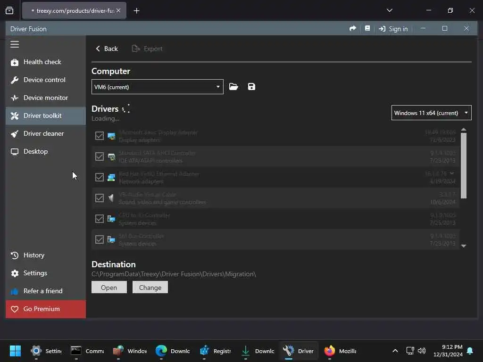Viewport: 483px width, 362px height.
Task: Click the Go Premium heart icon
Action: [x=15, y=309]
